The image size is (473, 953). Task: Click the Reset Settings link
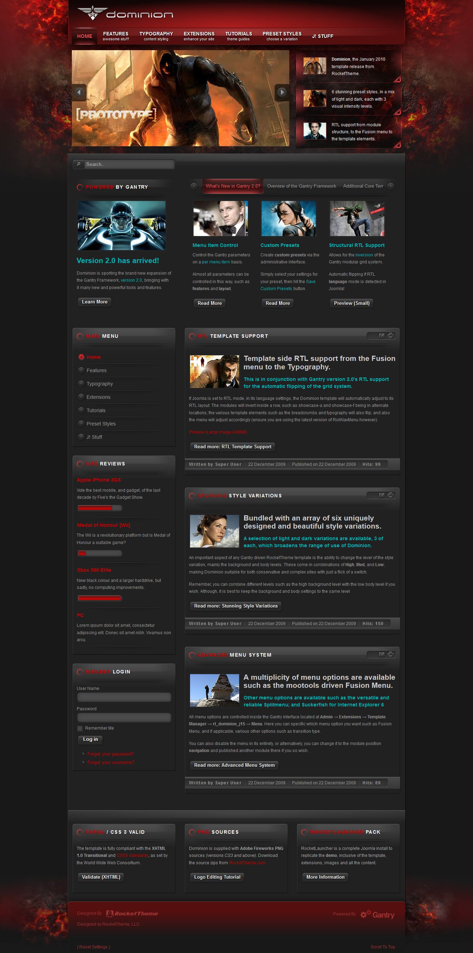(93, 947)
